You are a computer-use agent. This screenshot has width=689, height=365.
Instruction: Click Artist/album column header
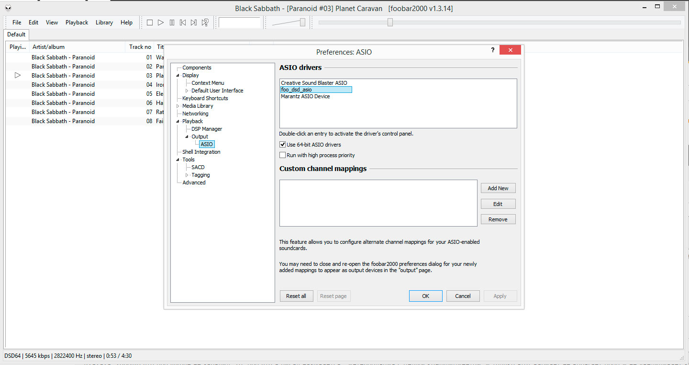[x=78, y=47]
